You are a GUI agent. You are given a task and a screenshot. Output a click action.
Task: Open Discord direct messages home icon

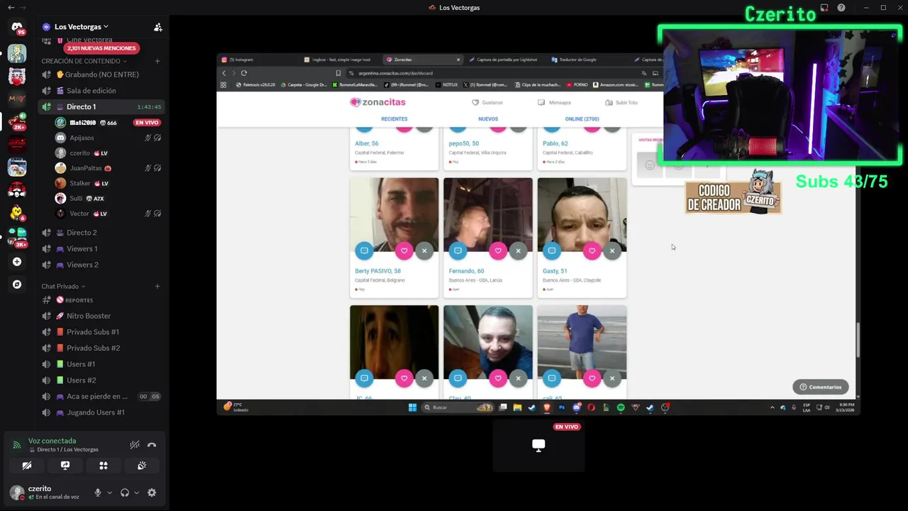(17, 27)
